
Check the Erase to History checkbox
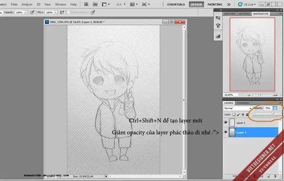pos(69,12)
